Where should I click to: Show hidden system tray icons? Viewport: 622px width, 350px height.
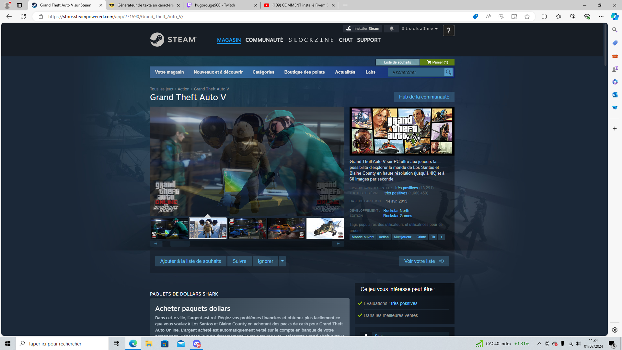[x=539, y=344]
